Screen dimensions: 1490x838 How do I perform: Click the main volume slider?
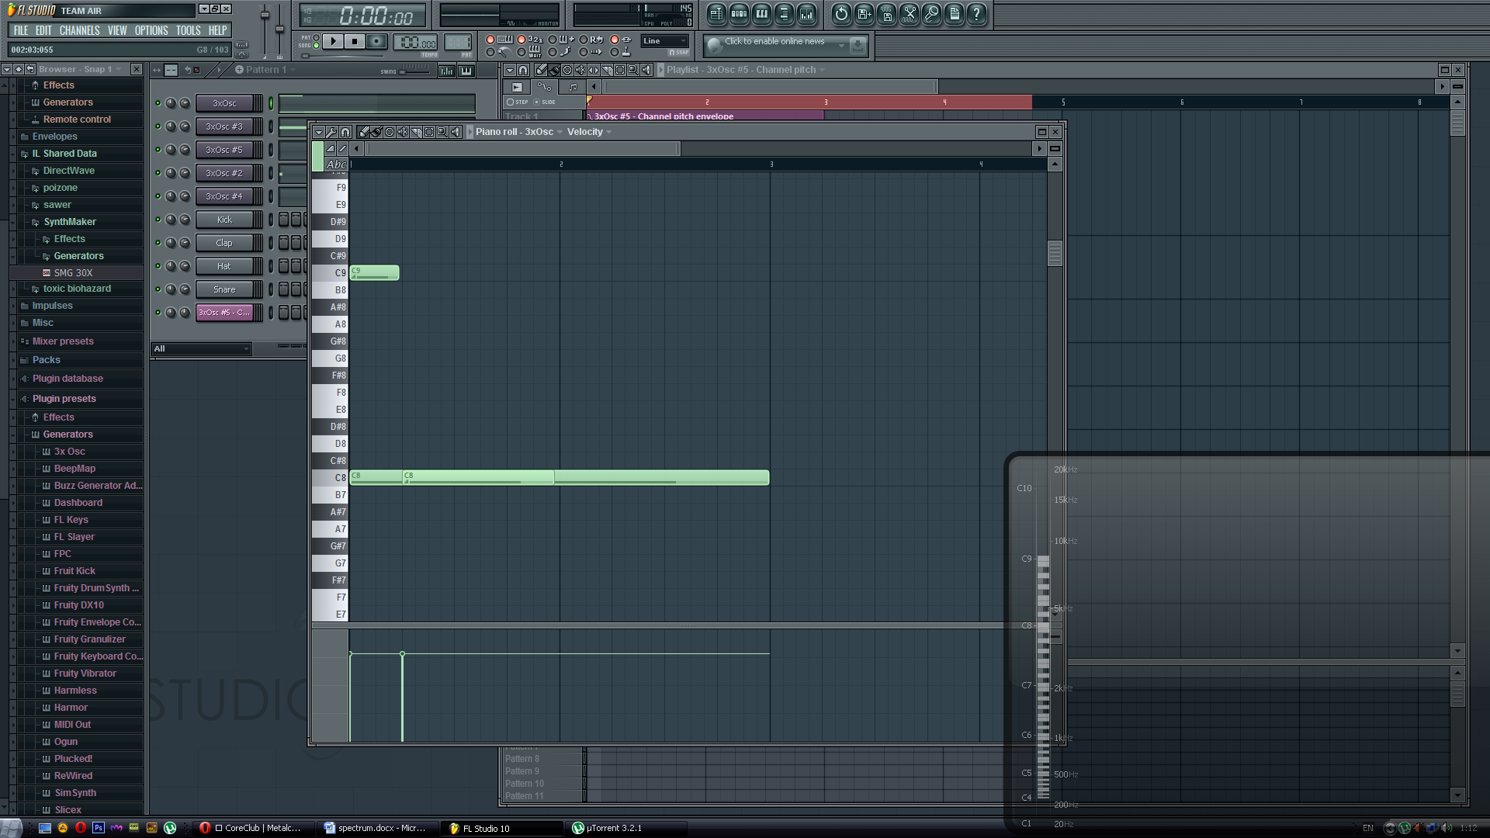[265, 31]
